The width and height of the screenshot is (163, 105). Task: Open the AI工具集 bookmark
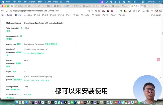pyautogui.click(x=28, y=15)
